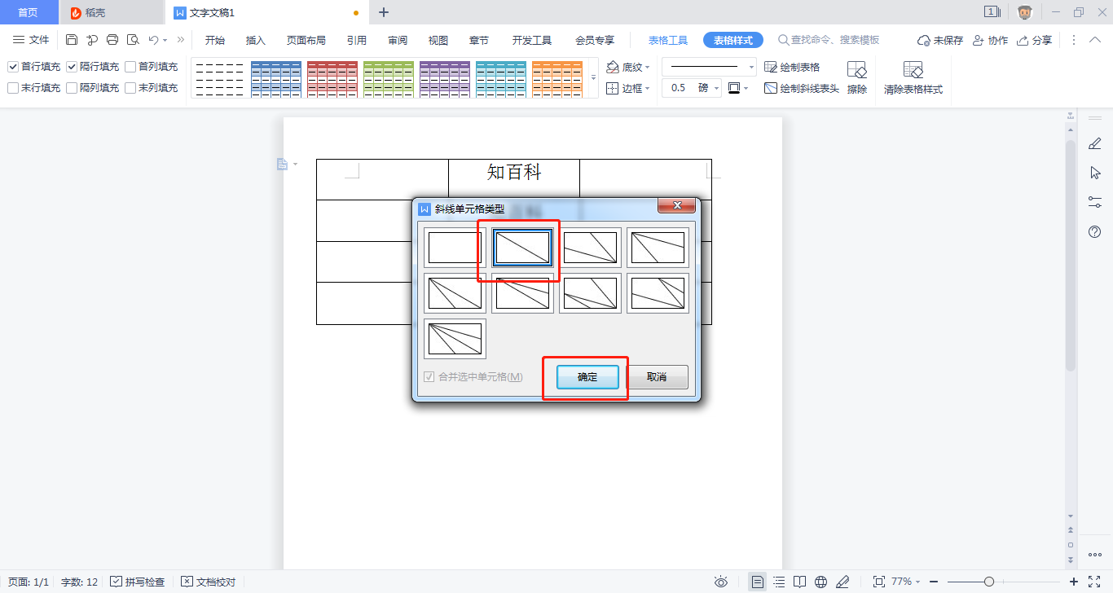Switch to reading view book icon
Viewport: 1113px width, 593px height.
[x=800, y=582]
